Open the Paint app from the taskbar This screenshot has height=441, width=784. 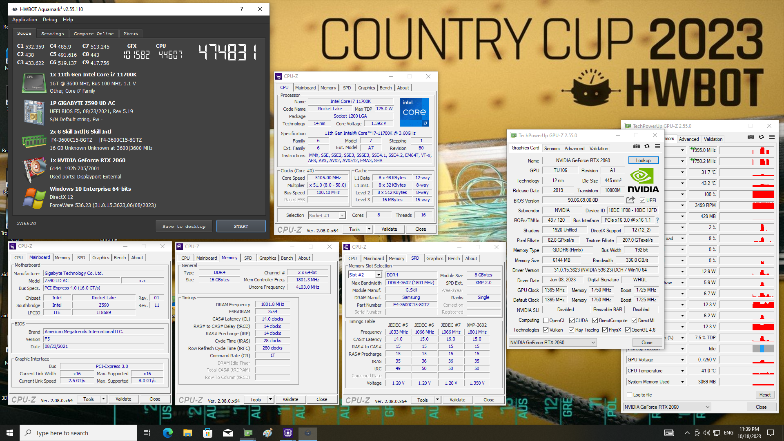tap(268, 433)
